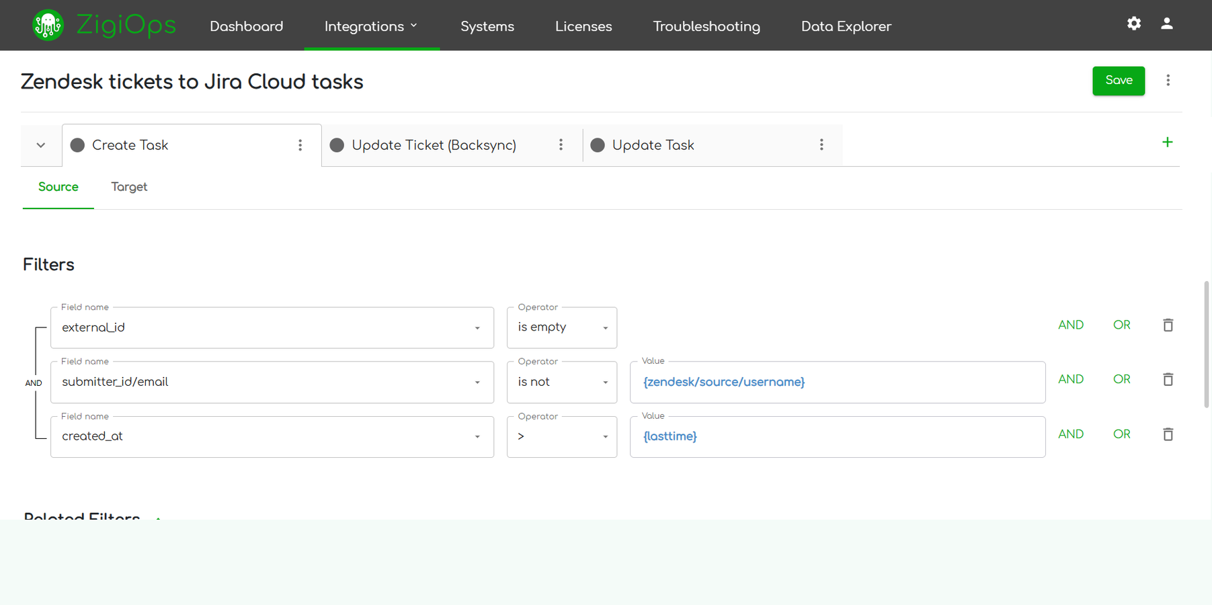Add OR condition to created_at row
Image resolution: width=1212 pixels, height=605 pixels.
[1122, 434]
